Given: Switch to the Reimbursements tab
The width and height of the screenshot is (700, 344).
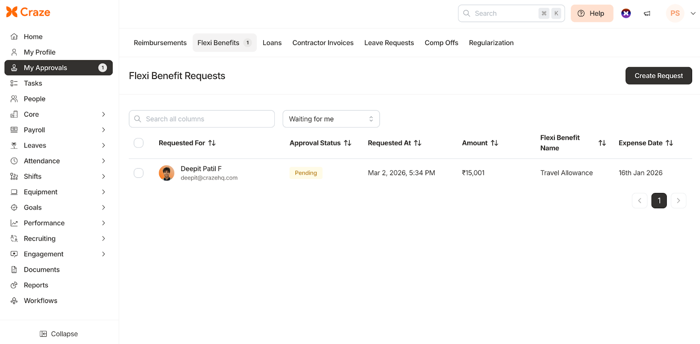Looking at the screenshot, I should (x=160, y=43).
